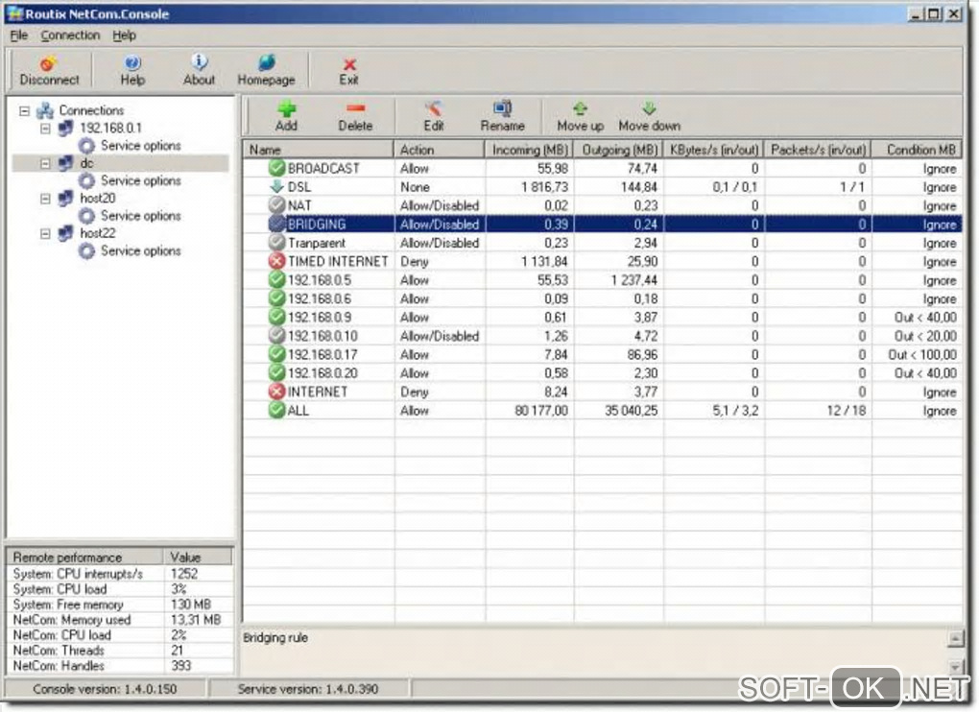Click the Packets/s (in/out) column header

click(819, 150)
